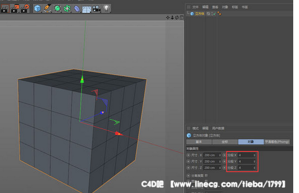Select the blue Cube primitive tool
This screenshot has height=193, width=299.
(37, 8)
